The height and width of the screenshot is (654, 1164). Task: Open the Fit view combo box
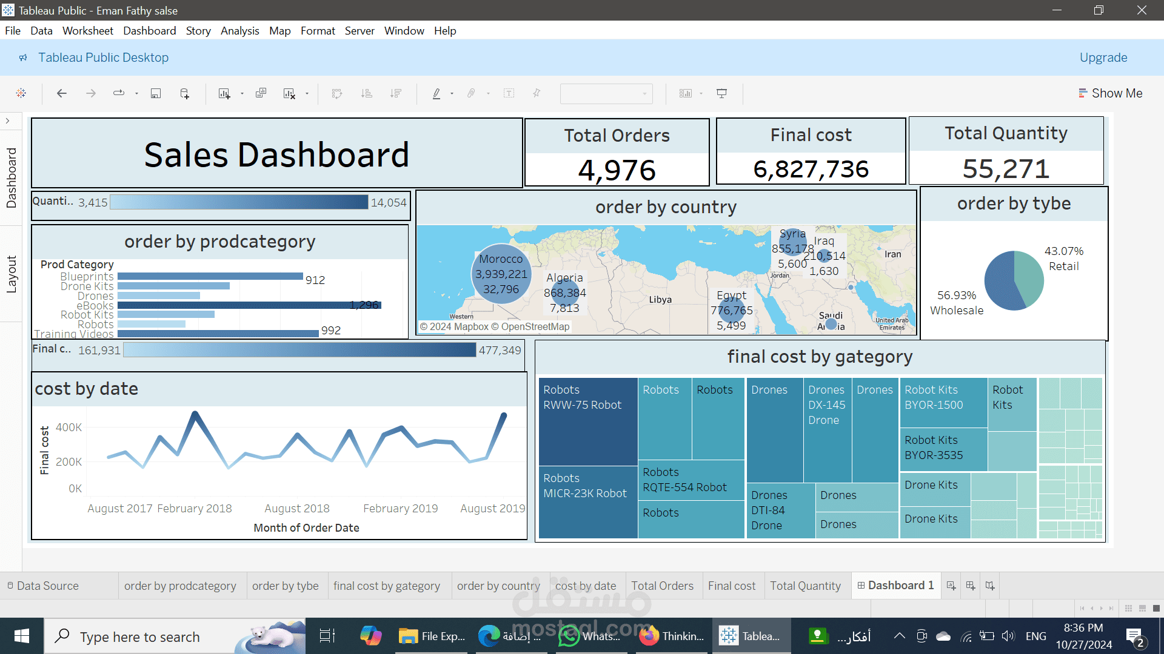[x=606, y=93]
